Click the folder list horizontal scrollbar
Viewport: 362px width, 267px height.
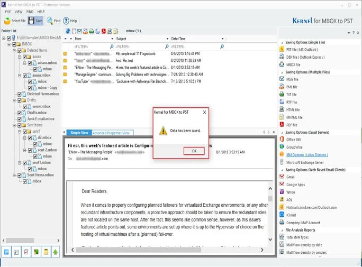pyautogui.click(x=31, y=240)
